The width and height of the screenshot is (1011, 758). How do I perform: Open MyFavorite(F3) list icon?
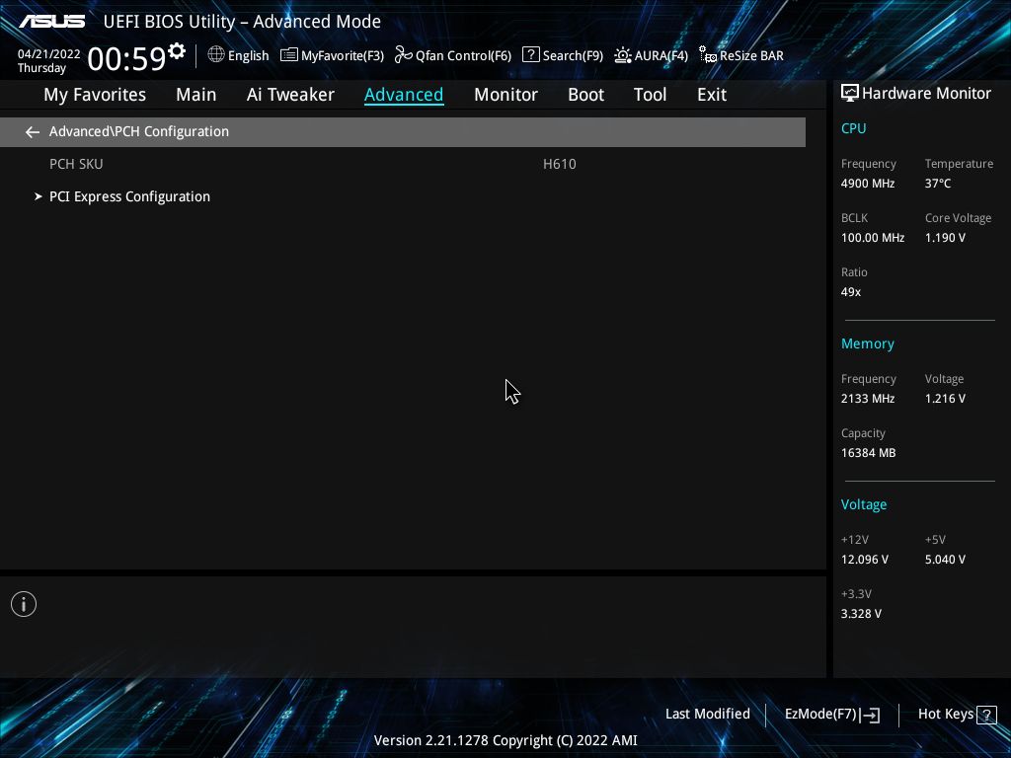(289, 55)
